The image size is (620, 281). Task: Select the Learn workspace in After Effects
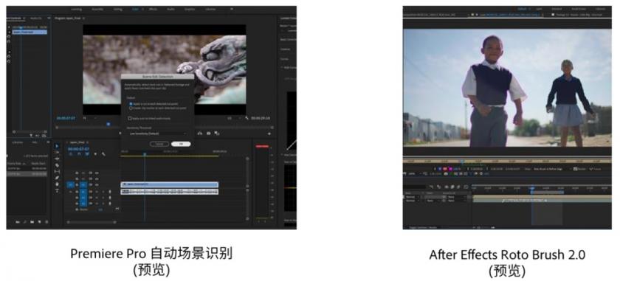click(x=539, y=9)
